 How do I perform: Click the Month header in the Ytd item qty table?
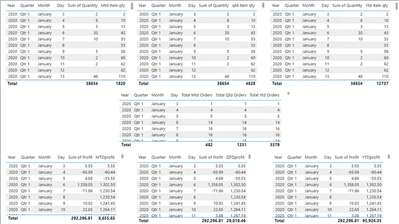point(309,6)
